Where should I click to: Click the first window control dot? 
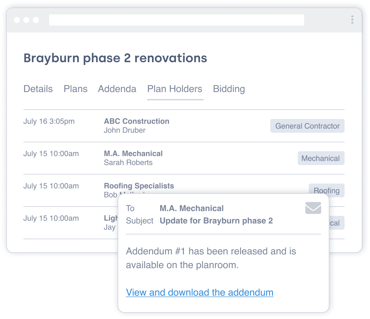[x=17, y=20]
